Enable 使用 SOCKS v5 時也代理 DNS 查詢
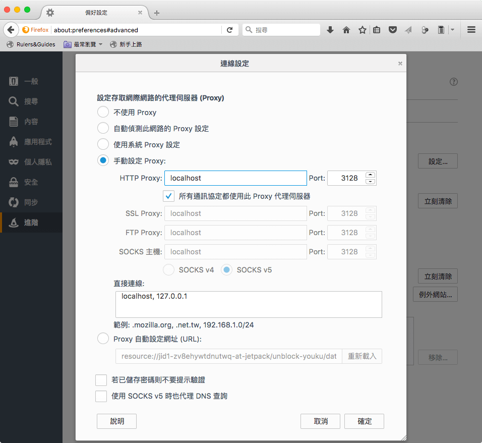482x443 pixels. pos(101,396)
